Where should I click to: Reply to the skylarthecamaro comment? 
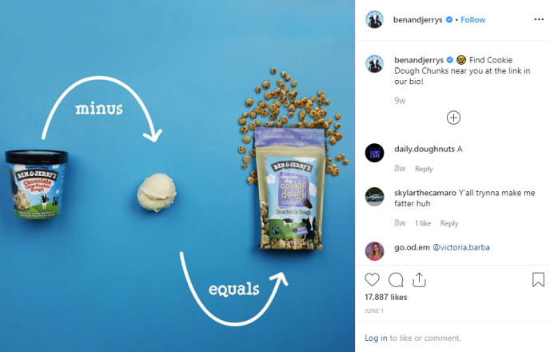coord(449,223)
